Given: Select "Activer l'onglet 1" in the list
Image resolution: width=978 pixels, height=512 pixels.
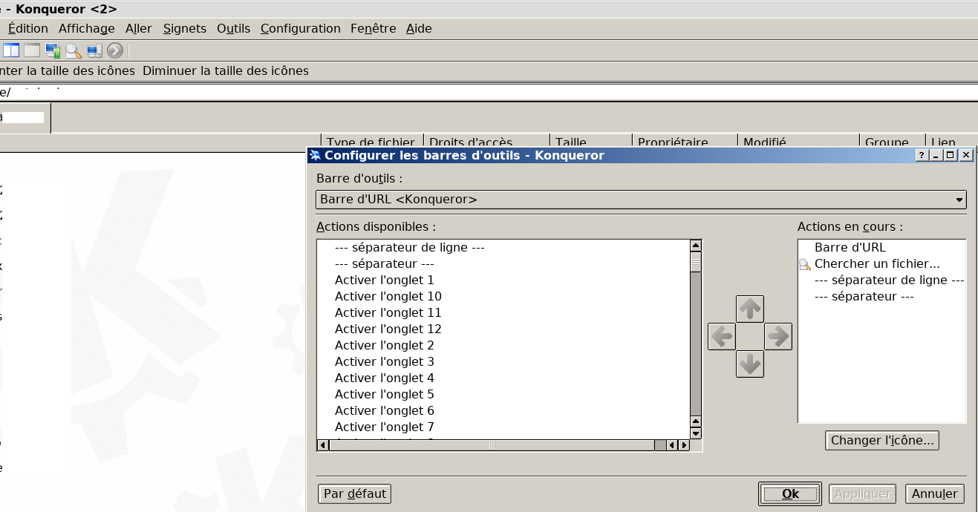Looking at the screenshot, I should click(385, 280).
